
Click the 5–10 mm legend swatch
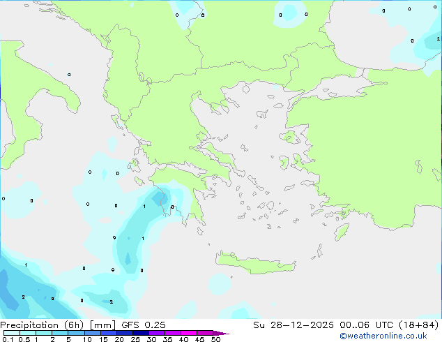[76, 333]
